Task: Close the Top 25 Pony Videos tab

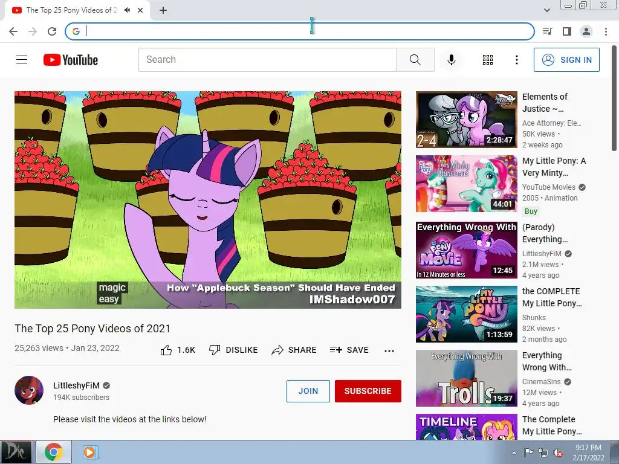Action: (x=140, y=10)
